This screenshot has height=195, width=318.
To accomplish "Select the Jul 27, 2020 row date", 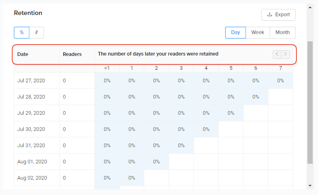I will pyautogui.click(x=31, y=81).
